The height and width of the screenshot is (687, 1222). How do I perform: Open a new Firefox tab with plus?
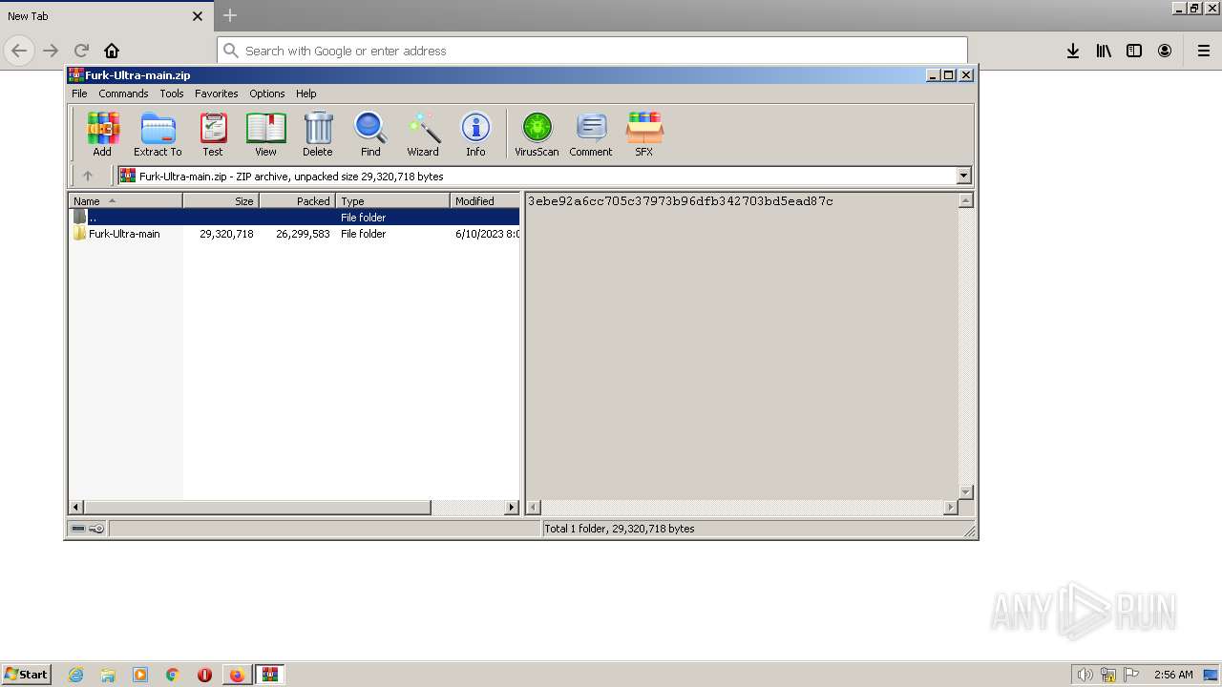[230, 15]
